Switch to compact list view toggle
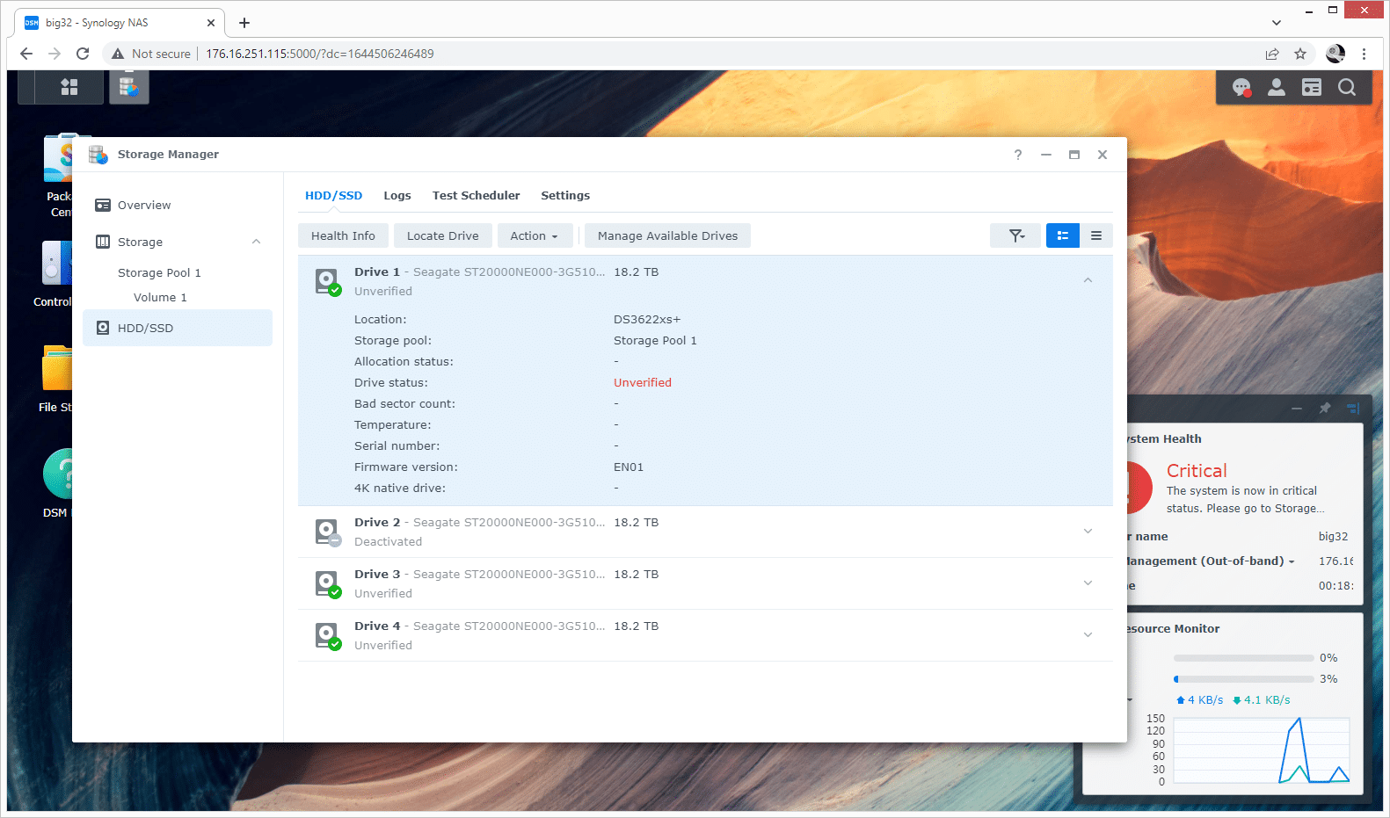The width and height of the screenshot is (1390, 818). pos(1096,235)
